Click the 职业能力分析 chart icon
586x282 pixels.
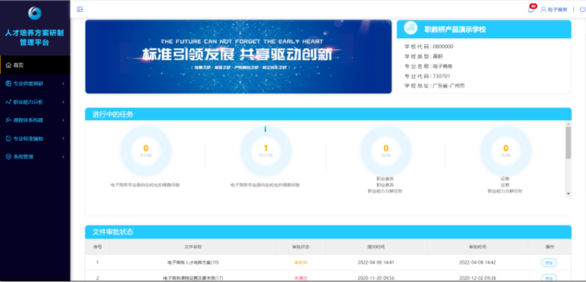click(x=8, y=102)
